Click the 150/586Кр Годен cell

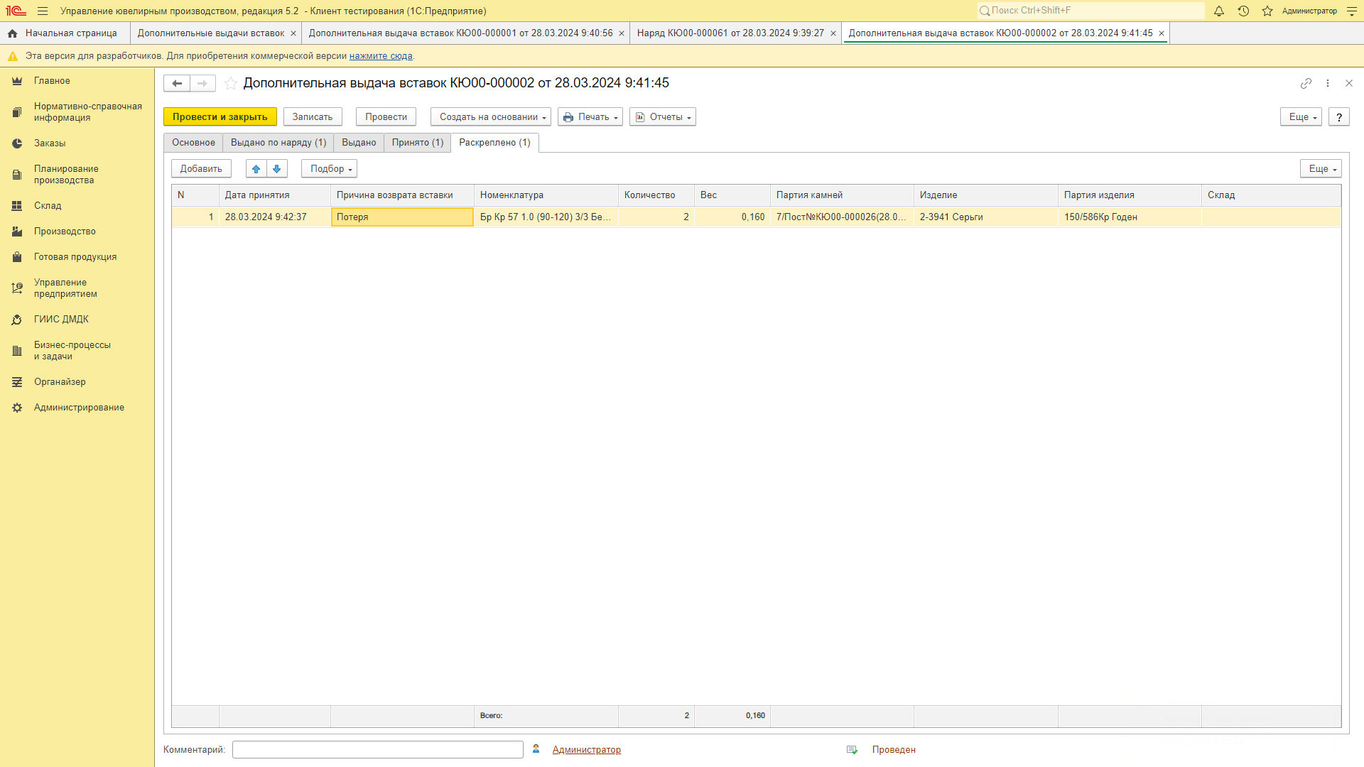pyautogui.click(x=1130, y=217)
